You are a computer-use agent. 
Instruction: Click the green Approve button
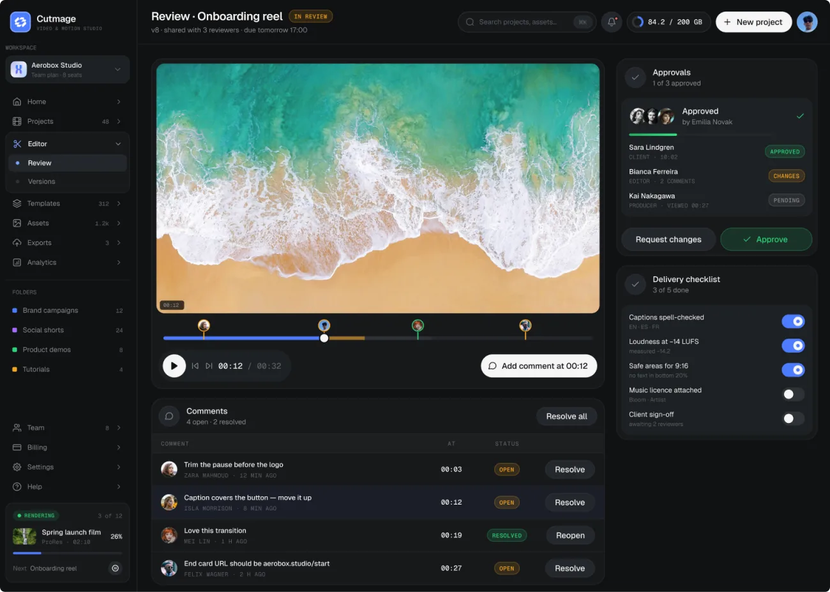click(x=766, y=239)
